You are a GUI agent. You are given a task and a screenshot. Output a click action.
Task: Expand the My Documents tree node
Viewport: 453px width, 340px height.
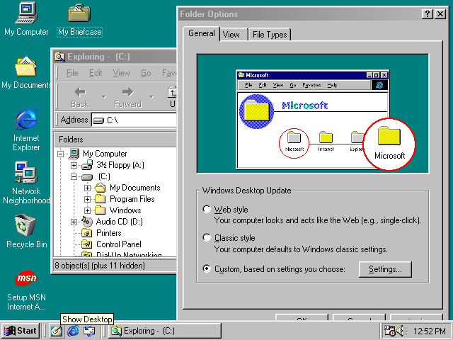coord(87,188)
